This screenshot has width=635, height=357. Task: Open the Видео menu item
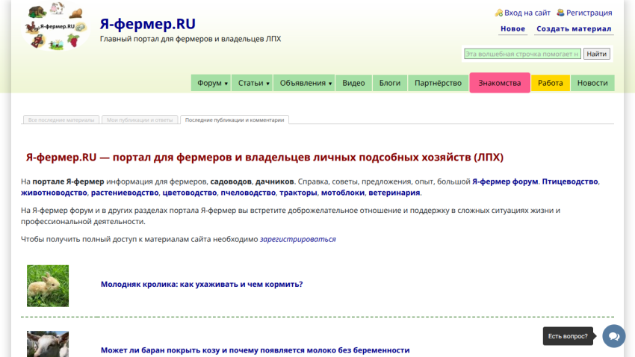point(353,83)
